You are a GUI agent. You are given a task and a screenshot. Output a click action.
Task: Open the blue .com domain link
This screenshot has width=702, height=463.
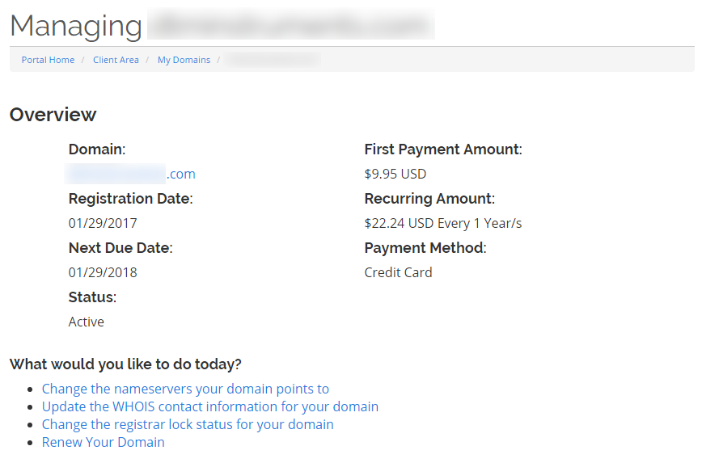pos(132,174)
